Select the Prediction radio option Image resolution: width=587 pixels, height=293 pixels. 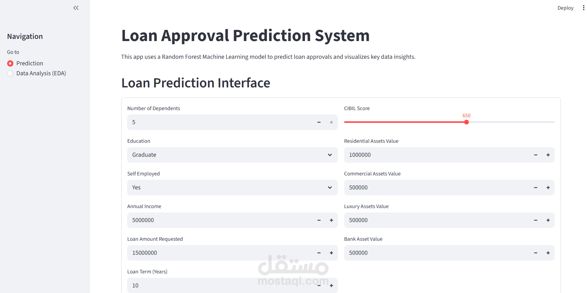10,63
